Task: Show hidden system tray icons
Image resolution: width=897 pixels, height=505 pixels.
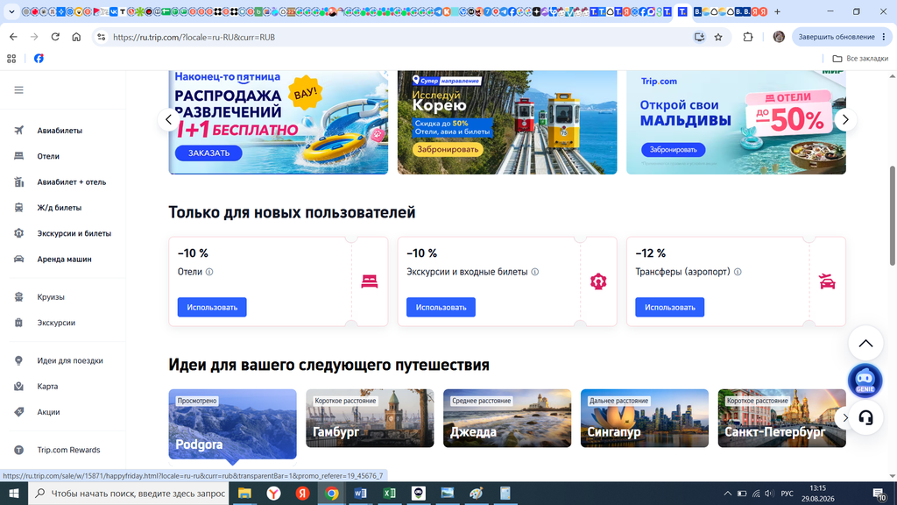Action: pos(728,494)
